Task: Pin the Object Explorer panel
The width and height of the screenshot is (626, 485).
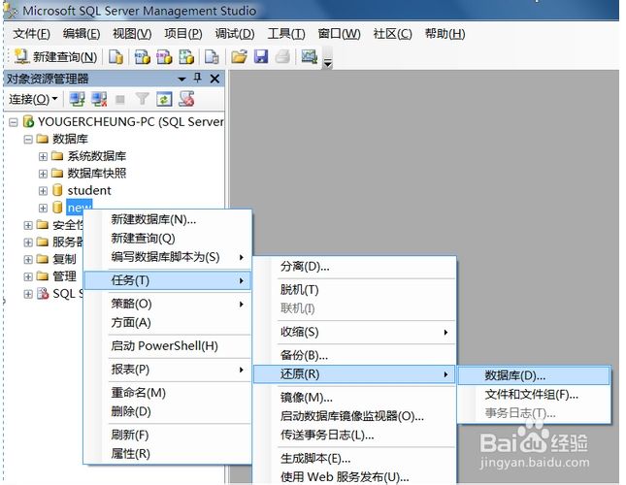Action: (197, 78)
